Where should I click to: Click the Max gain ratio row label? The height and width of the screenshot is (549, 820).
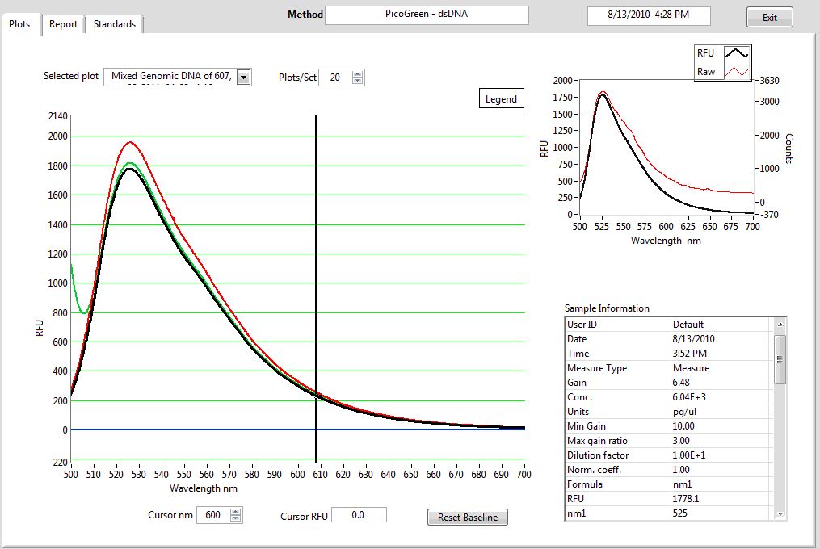[x=597, y=441]
